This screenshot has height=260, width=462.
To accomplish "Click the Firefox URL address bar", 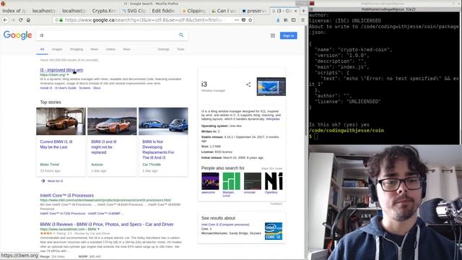I will pos(143,20).
